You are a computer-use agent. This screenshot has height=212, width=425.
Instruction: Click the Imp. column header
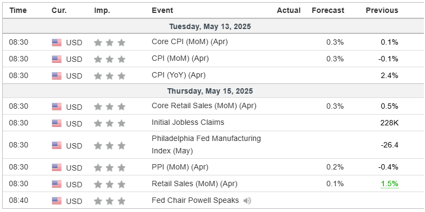(x=102, y=11)
